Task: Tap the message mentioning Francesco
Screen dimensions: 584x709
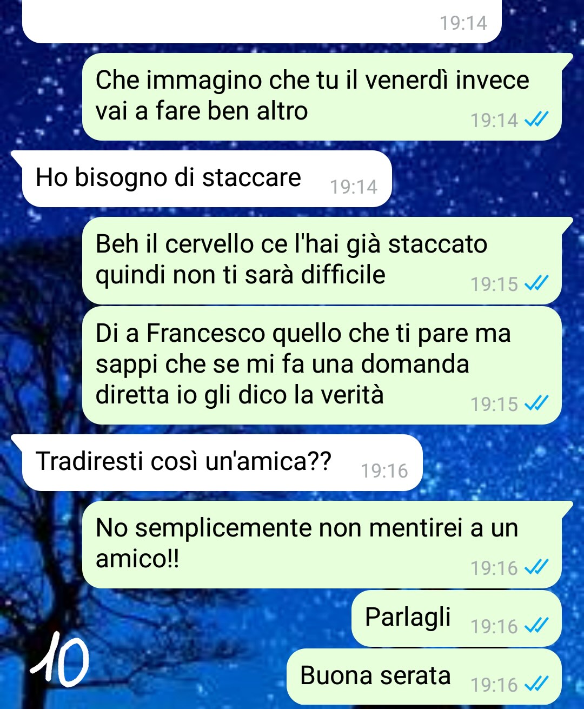Action: click(x=322, y=366)
